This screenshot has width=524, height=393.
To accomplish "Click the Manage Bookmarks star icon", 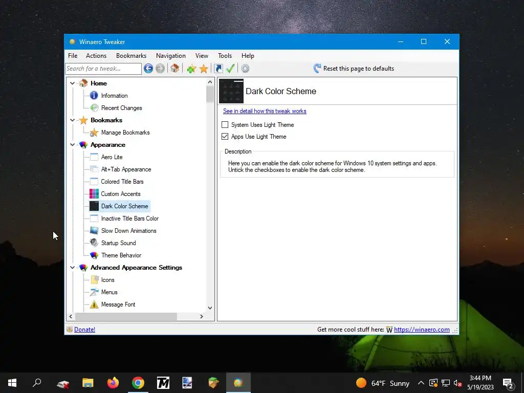I will coord(94,133).
